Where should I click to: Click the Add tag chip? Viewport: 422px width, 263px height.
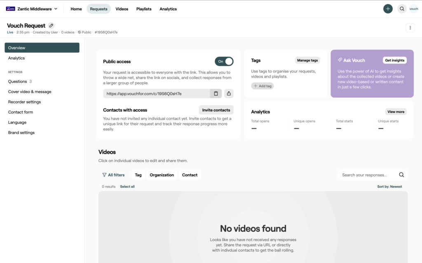[x=263, y=86]
